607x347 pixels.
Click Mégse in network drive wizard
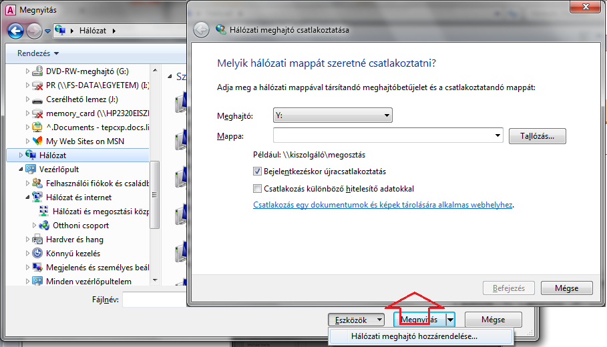[566, 288]
